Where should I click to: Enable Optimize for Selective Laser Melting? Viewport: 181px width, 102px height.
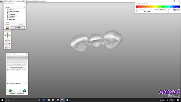click(8, 70)
